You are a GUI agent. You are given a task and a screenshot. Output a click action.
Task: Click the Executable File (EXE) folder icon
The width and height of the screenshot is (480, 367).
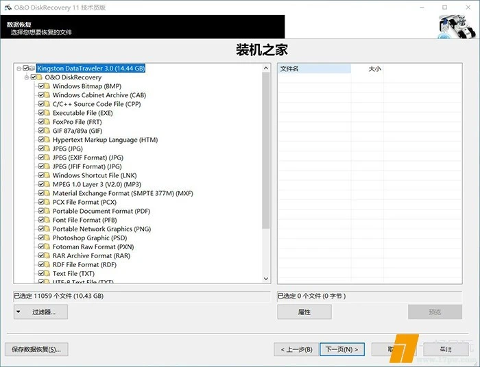[x=47, y=113]
